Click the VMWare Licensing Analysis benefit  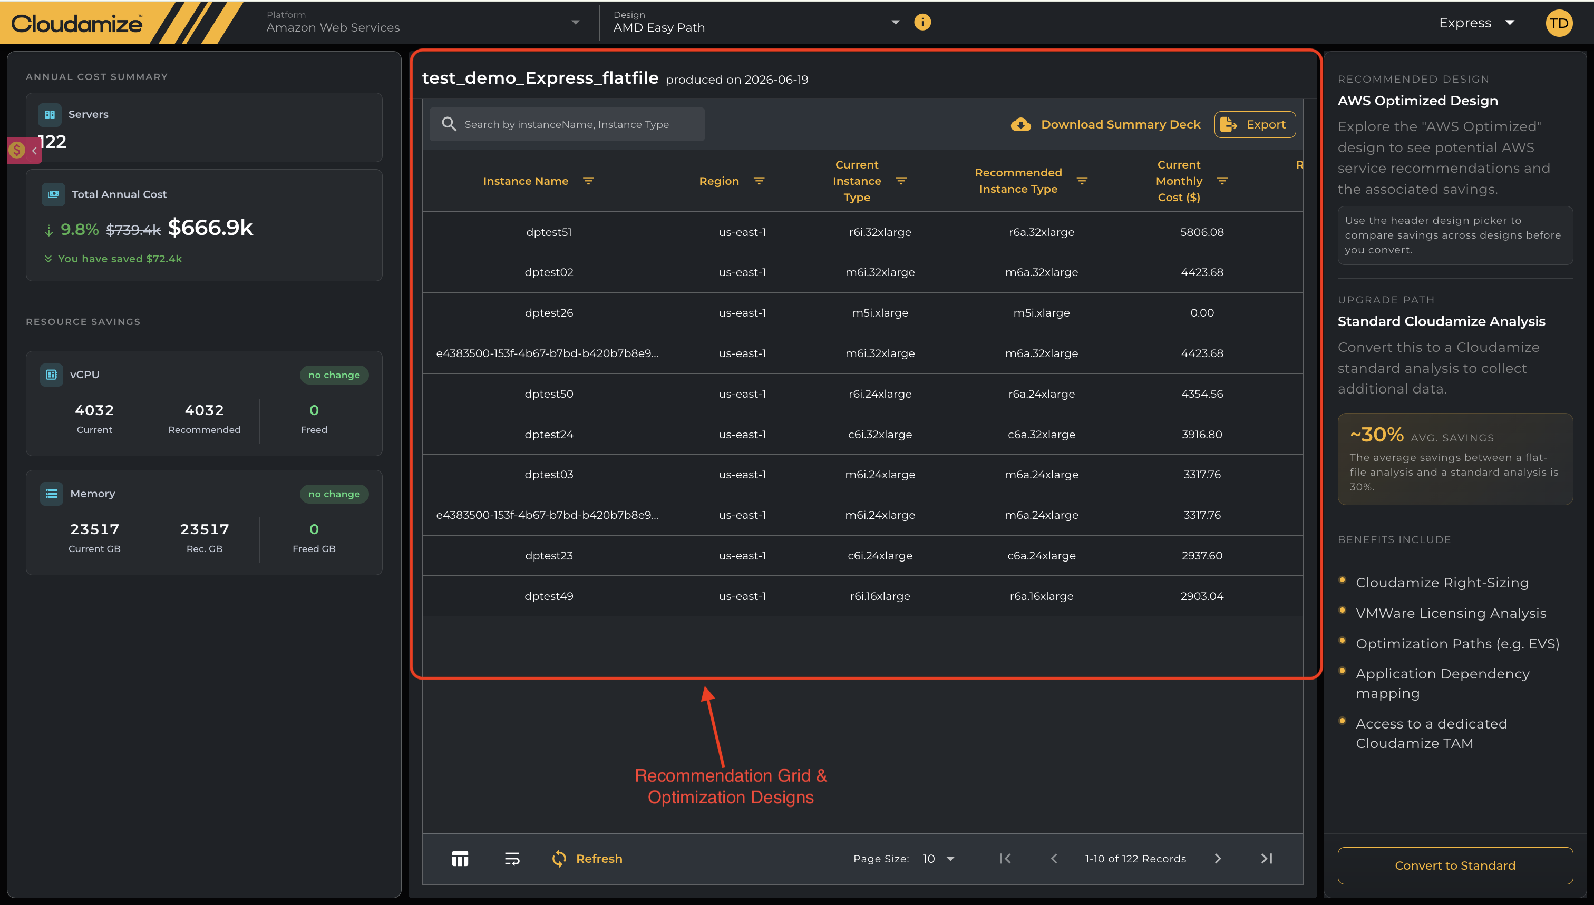(x=1451, y=613)
